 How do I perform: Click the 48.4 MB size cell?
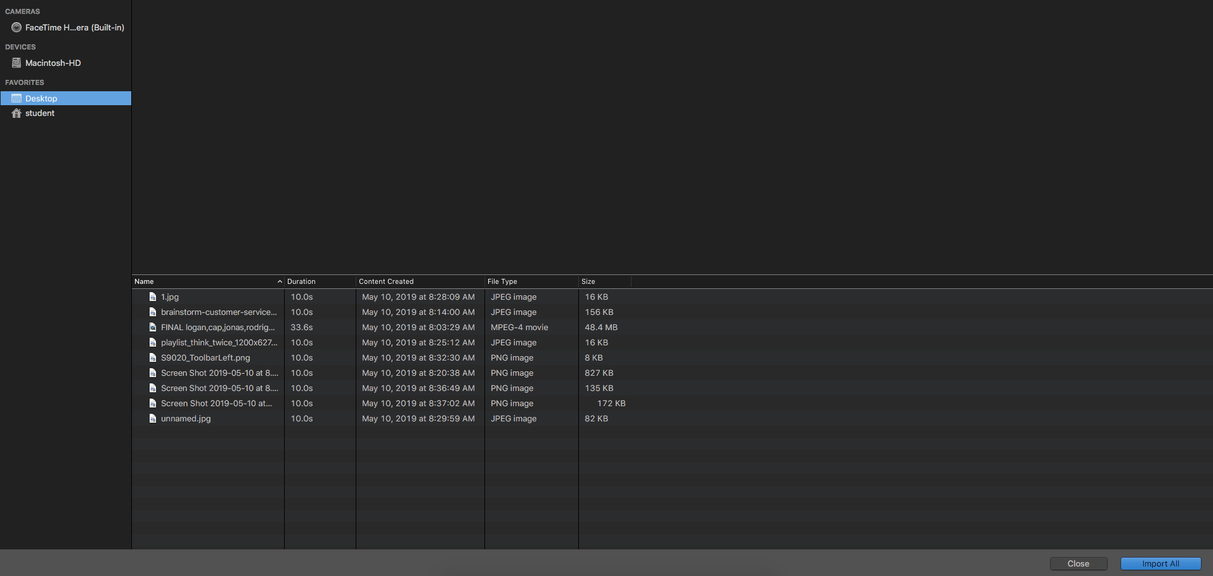tap(601, 327)
